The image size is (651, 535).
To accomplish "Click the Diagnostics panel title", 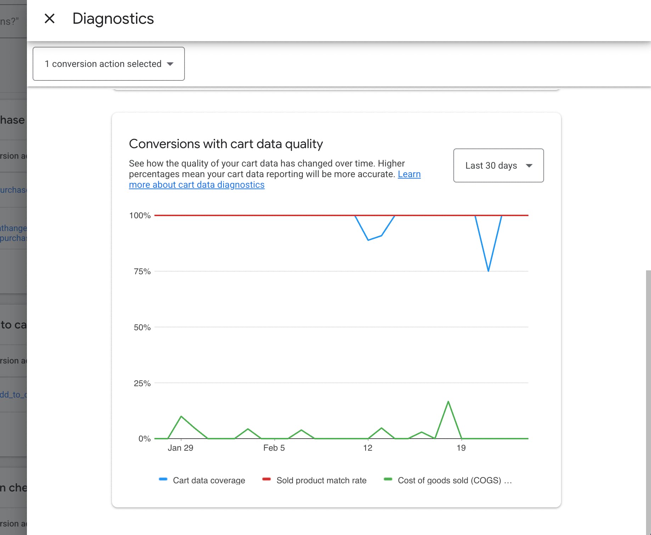I will (x=113, y=18).
